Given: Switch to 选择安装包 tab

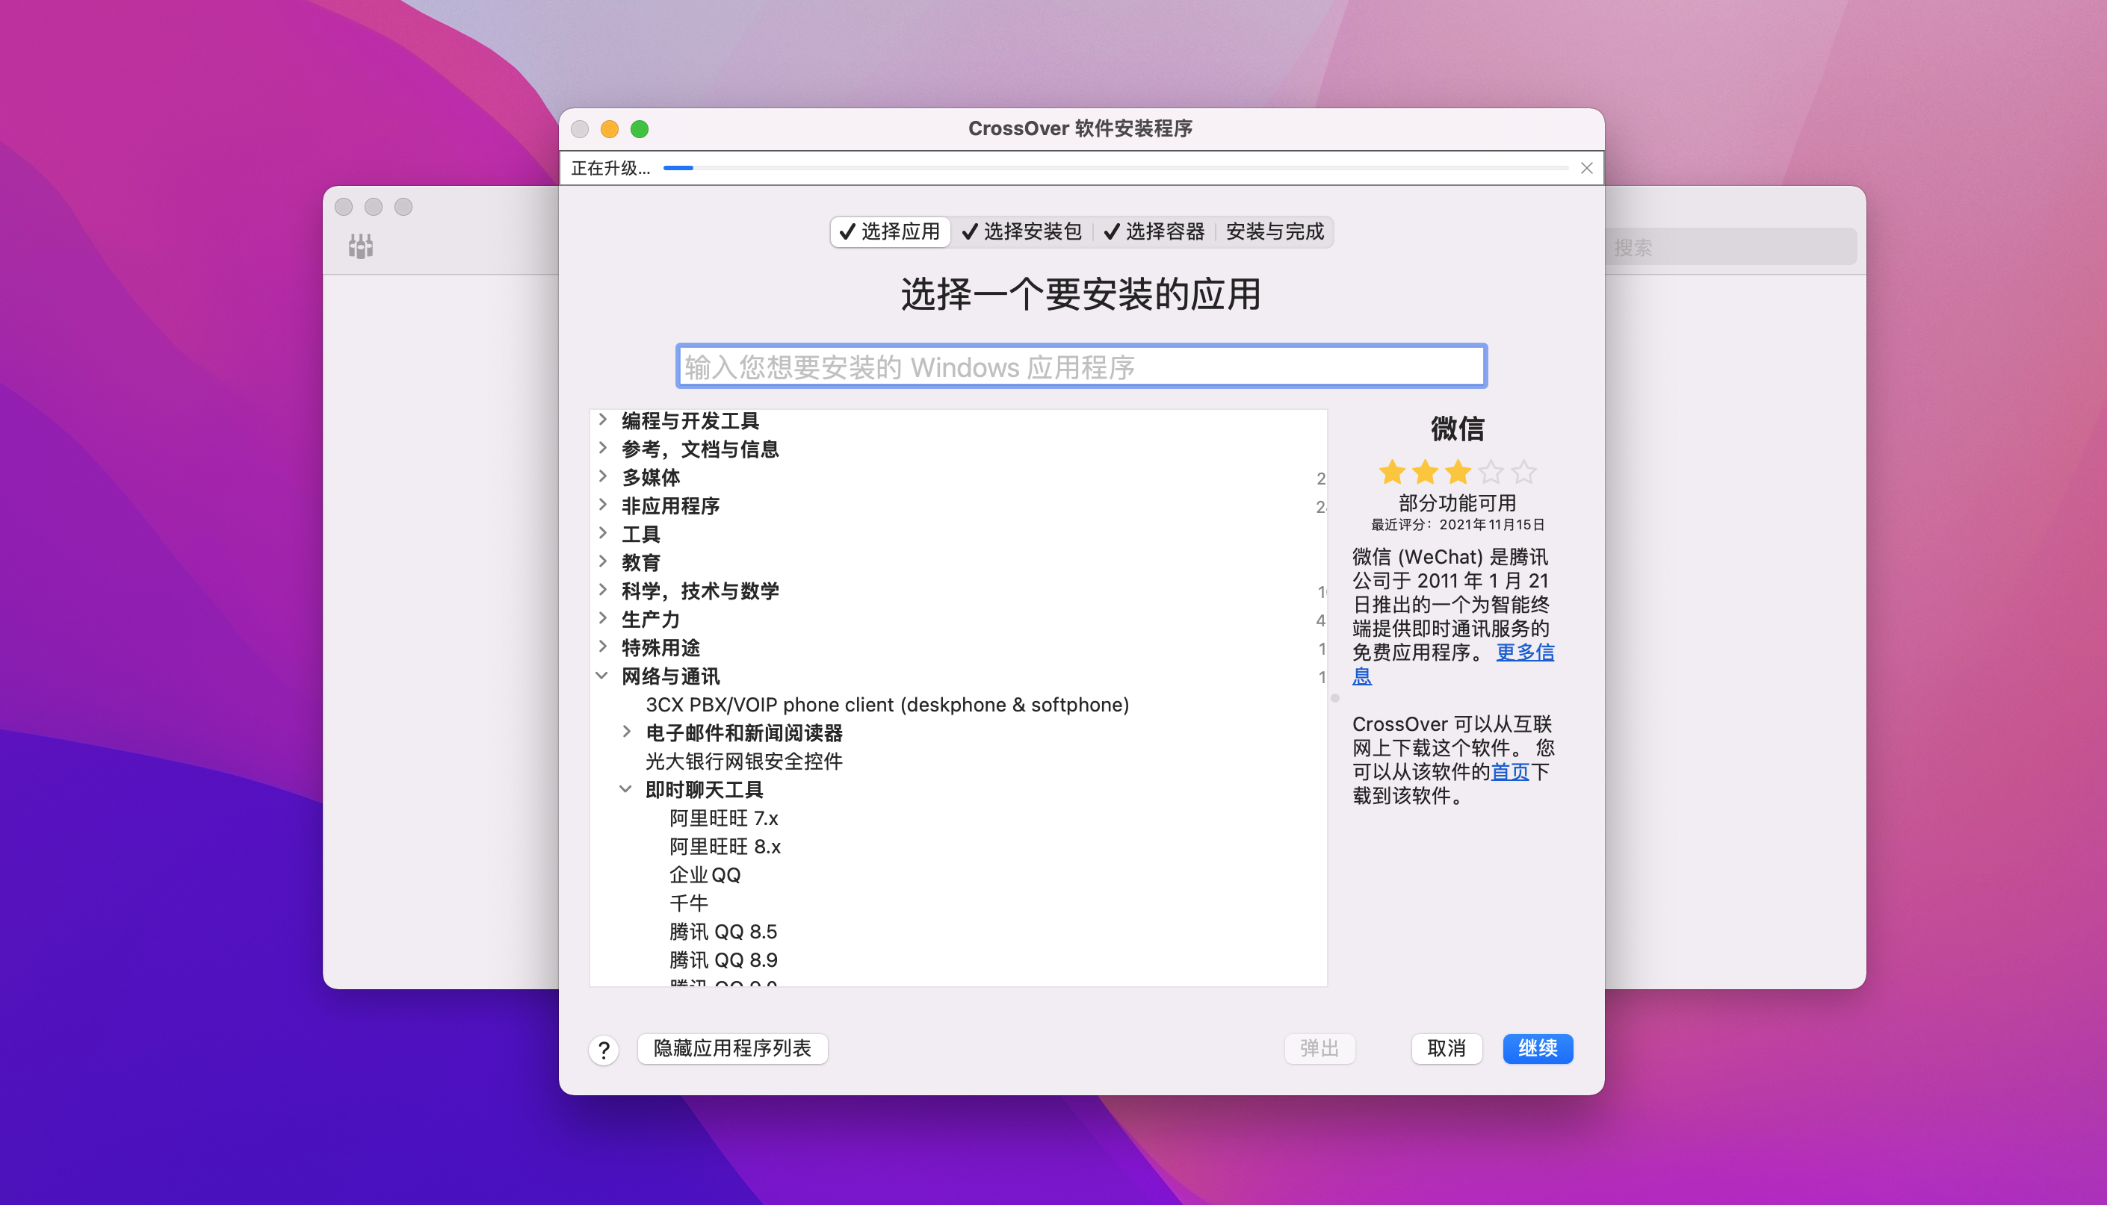Looking at the screenshot, I should point(1022,231).
